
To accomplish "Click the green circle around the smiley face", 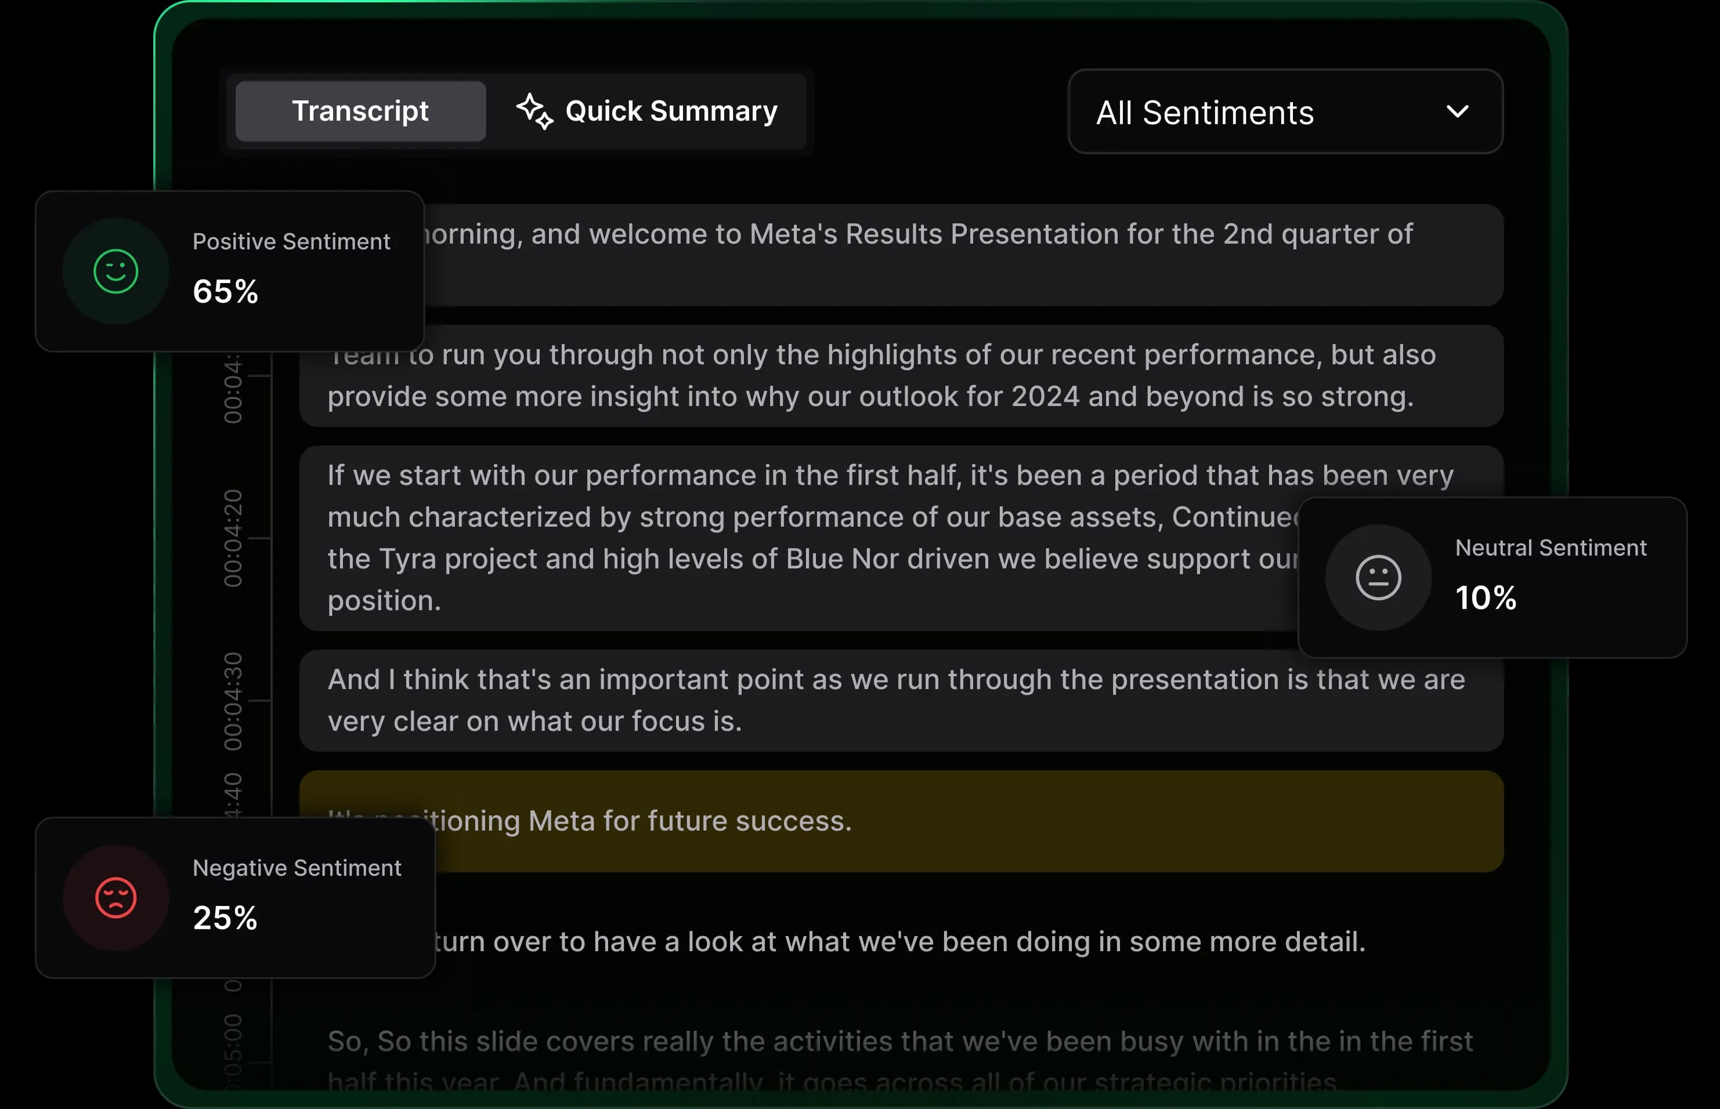I will (x=115, y=271).
